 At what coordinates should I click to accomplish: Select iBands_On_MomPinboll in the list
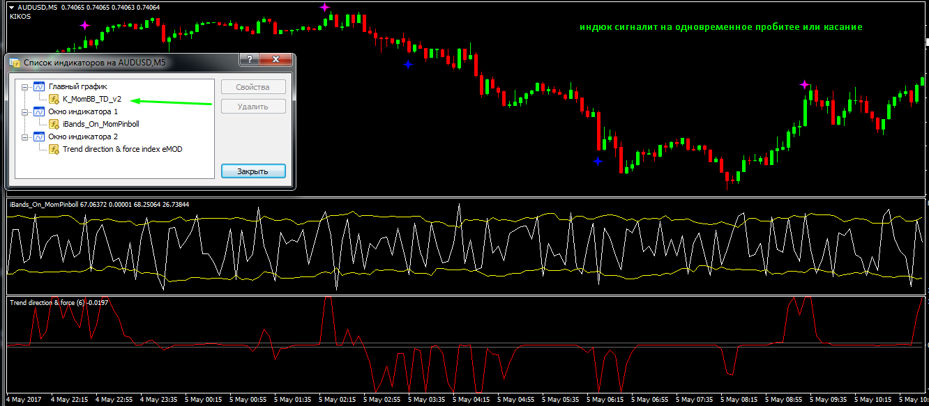pos(100,125)
